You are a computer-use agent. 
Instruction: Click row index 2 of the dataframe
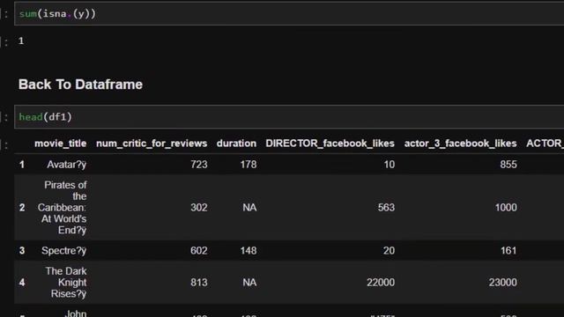[22, 208]
